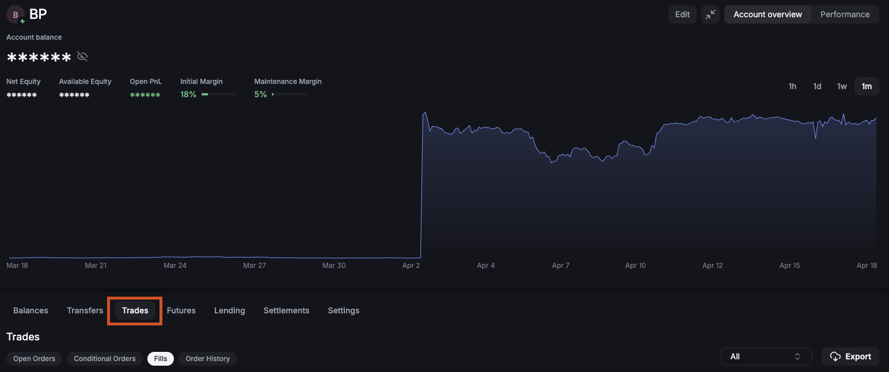Image resolution: width=889 pixels, height=372 pixels.
Task: Select the 1m chart timeframe
Action: click(867, 86)
